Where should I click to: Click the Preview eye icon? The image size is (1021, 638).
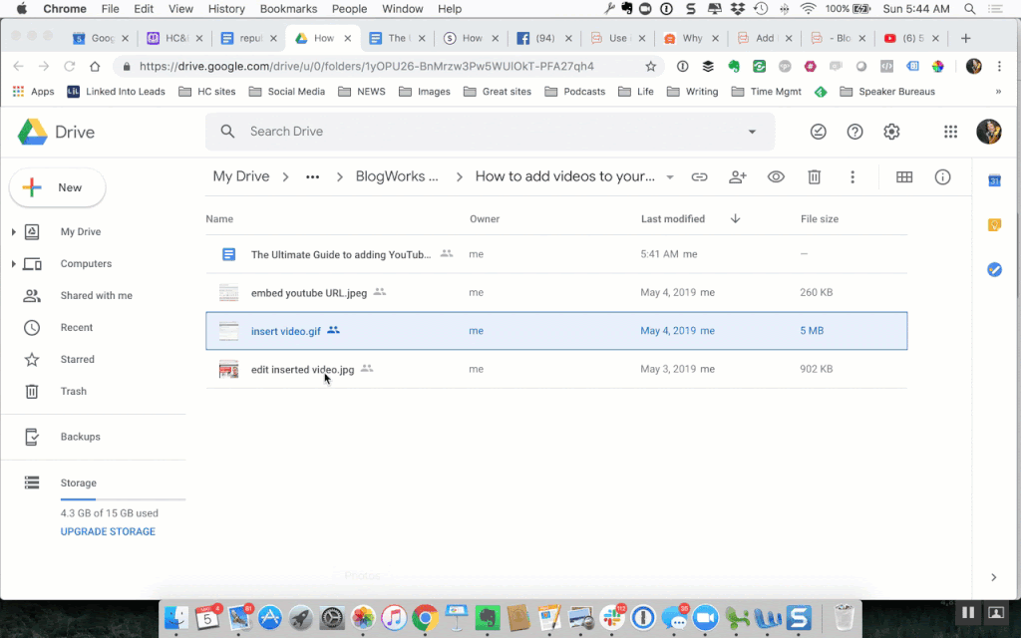tap(776, 177)
